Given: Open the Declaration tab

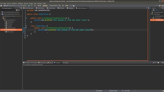Looking at the screenshot, I should click(x=43, y=63).
